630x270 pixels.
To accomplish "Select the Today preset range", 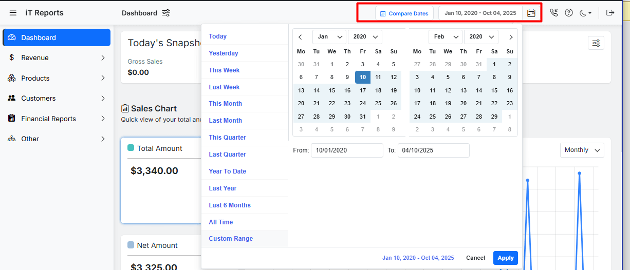I will (x=245, y=36).
